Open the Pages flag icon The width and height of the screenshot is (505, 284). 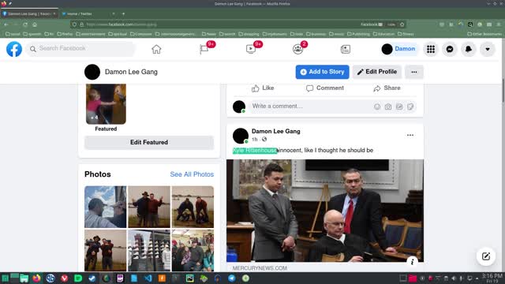coord(204,49)
